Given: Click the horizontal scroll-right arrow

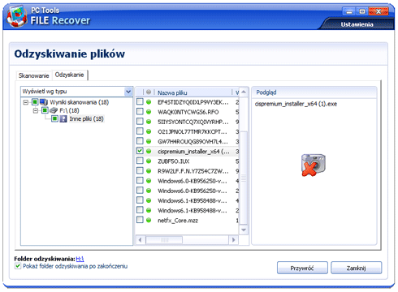Looking at the screenshot, I should (233, 240).
